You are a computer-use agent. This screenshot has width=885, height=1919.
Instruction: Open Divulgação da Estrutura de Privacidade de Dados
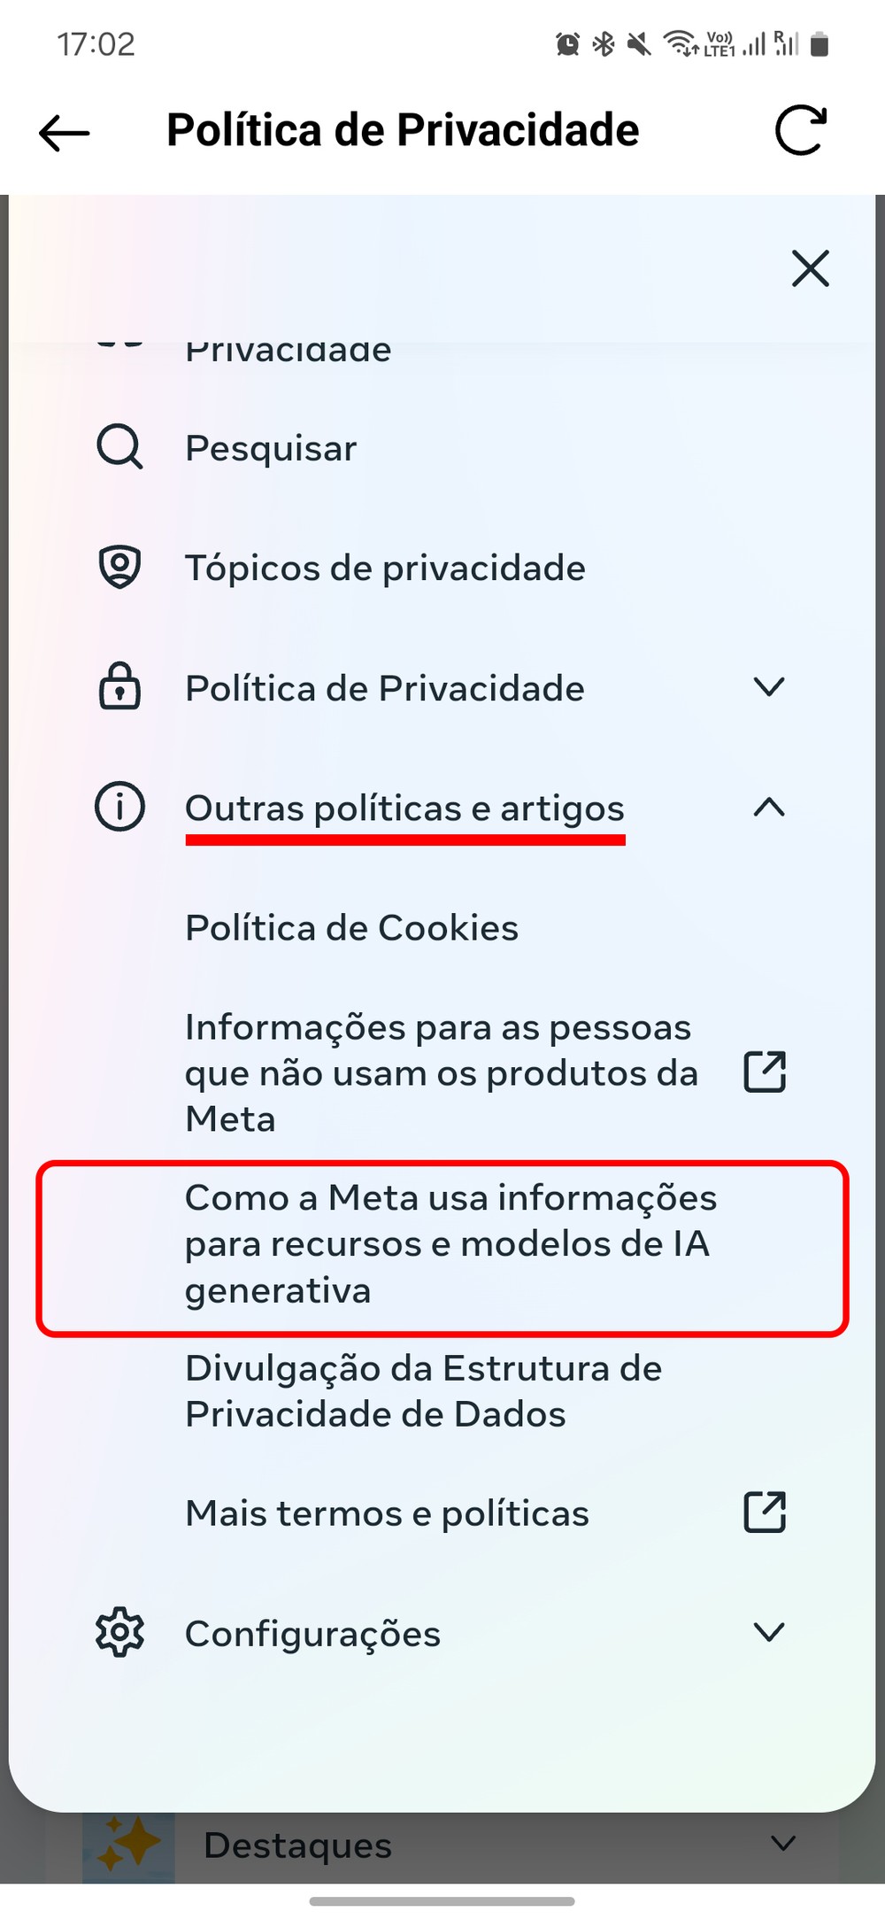(423, 1391)
